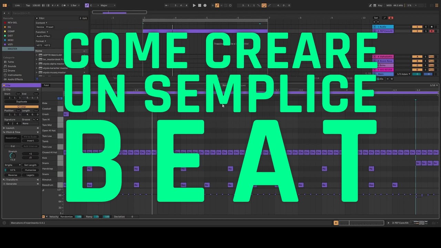Select the COMP collection
This screenshot has height=248, width=441.
pos(11,31)
